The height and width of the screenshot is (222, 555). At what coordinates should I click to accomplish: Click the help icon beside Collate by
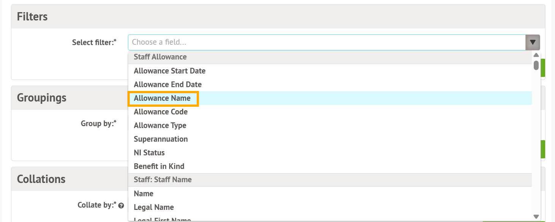tap(121, 206)
